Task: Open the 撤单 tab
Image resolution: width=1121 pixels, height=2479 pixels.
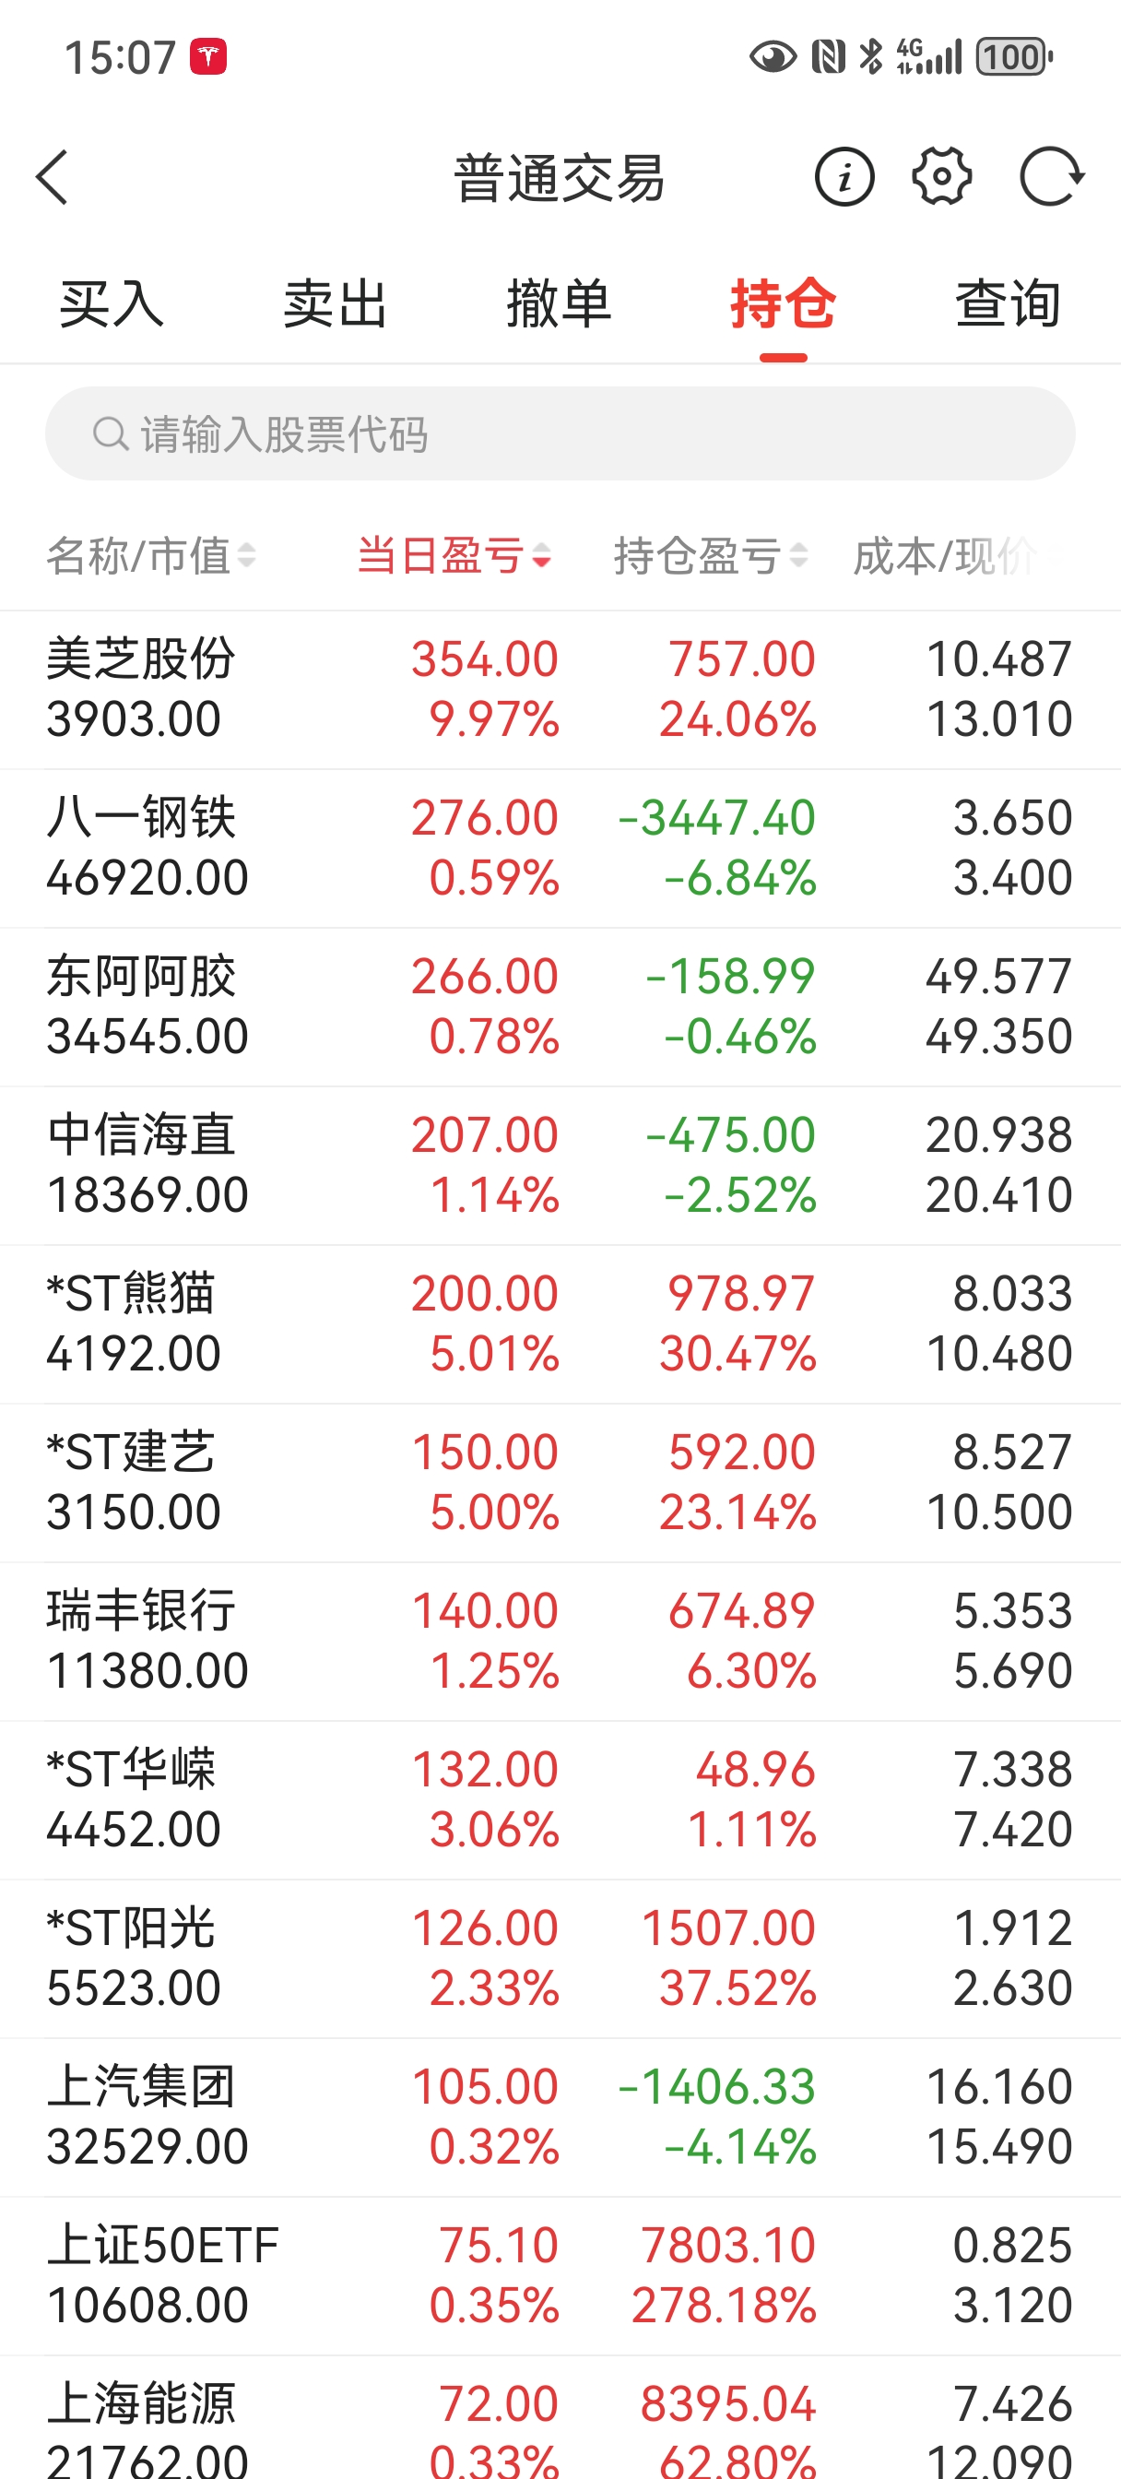Action: pyautogui.click(x=559, y=304)
